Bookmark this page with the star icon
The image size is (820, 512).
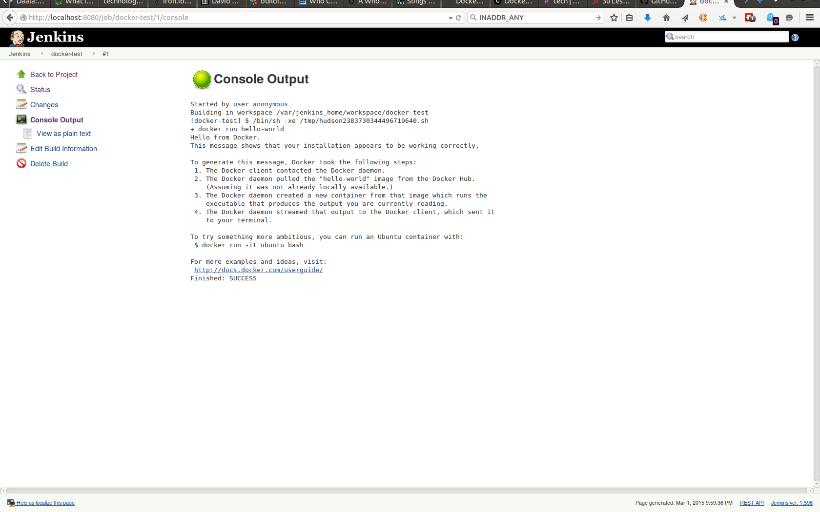point(614,18)
